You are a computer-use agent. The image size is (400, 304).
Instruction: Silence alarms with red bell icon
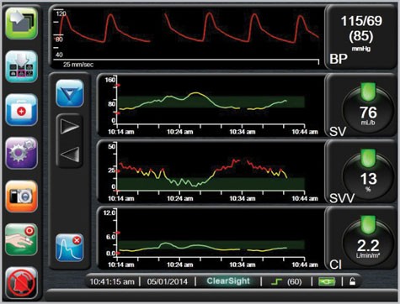[21, 283]
